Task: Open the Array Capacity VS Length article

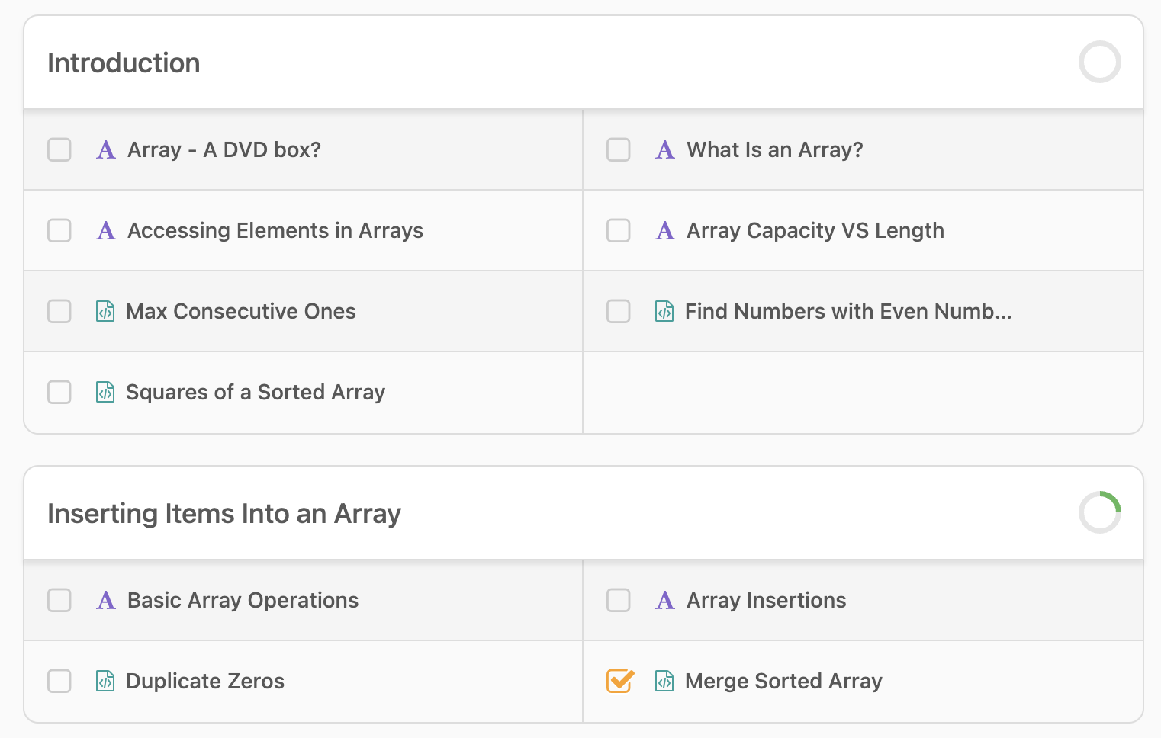Action: 815,230
